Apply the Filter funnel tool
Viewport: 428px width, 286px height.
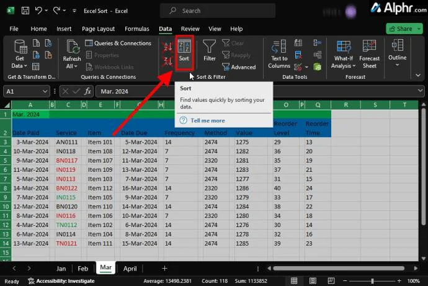pyautogui.click(x=210, y=51)
